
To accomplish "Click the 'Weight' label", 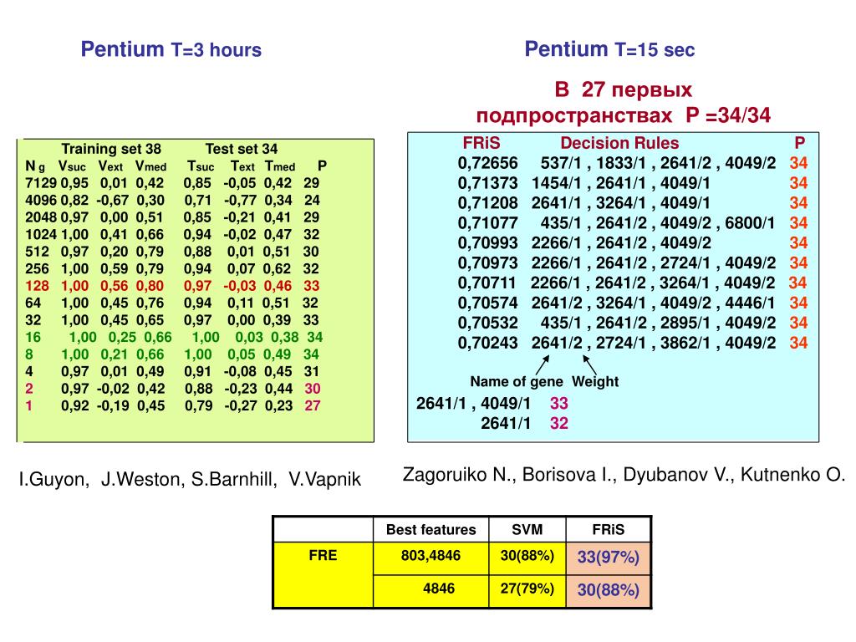I will coord(595,381).
